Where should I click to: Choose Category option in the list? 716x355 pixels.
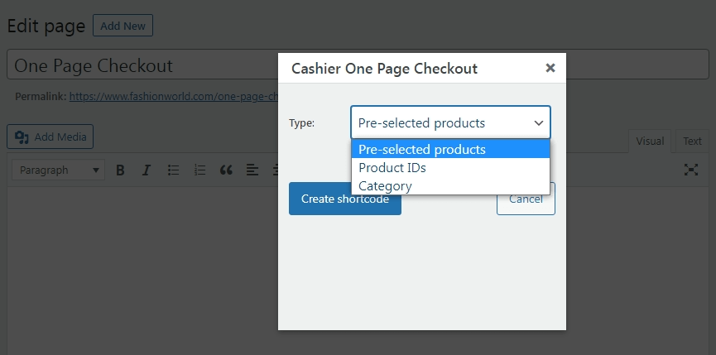coord(450,185)
